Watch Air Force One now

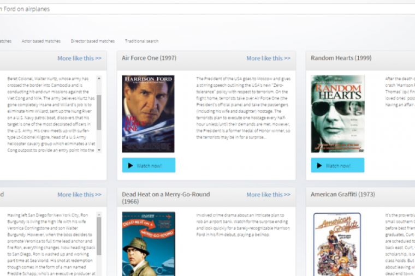click(x=149, y=165)
